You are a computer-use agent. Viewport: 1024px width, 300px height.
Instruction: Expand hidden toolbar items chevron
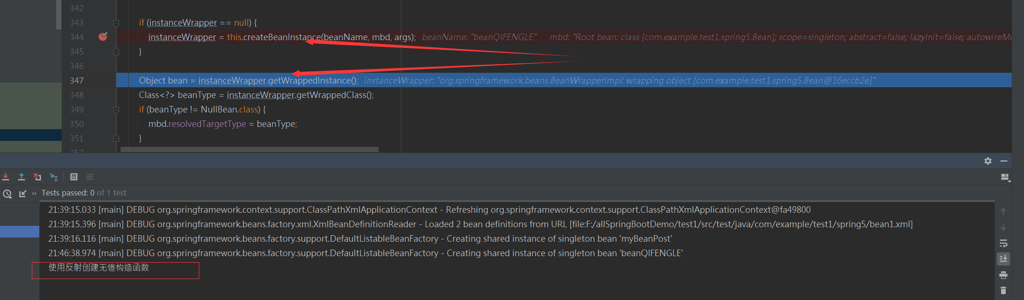pos(34,193)
